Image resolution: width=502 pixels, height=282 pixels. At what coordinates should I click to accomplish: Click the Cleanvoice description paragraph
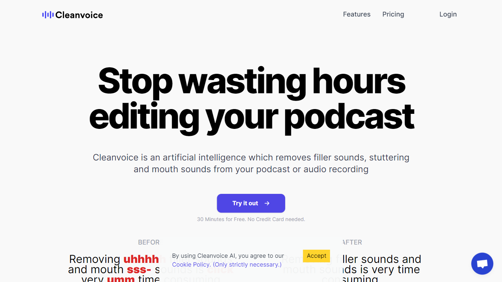pos(251,163)
